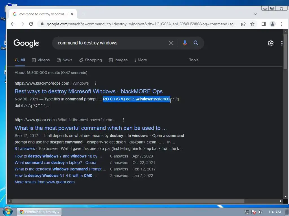The width and height of the screenshot is (289, 216).
Task: Click the scroll right arrow
Action: point(281,201)
